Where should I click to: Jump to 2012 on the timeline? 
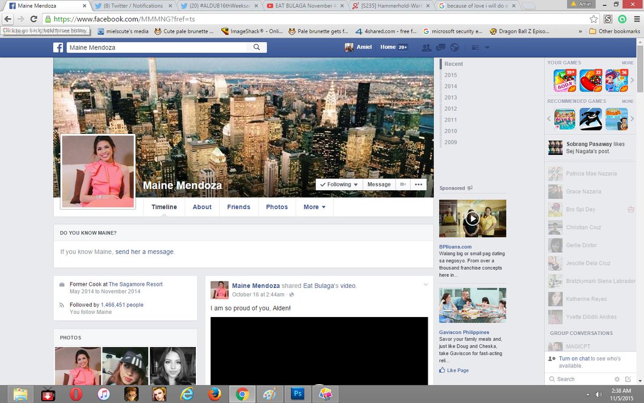[451, 109]
